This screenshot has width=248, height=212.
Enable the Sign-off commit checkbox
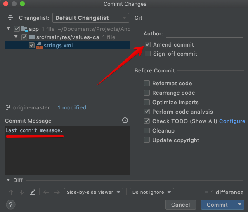148,54
